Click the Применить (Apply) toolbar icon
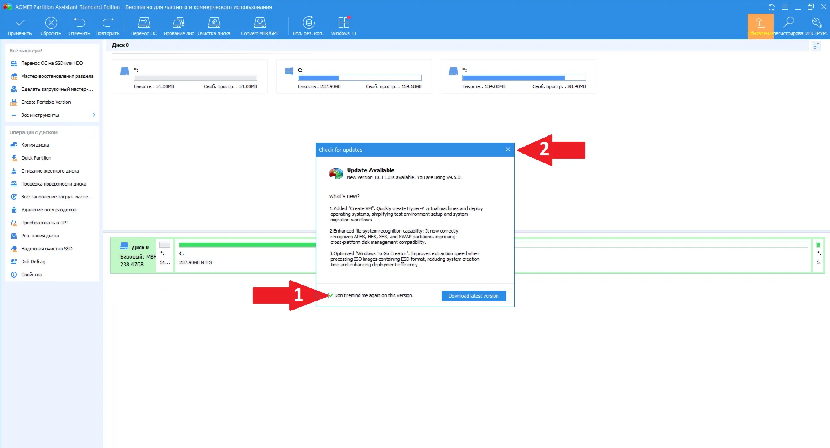 (20, 26)
